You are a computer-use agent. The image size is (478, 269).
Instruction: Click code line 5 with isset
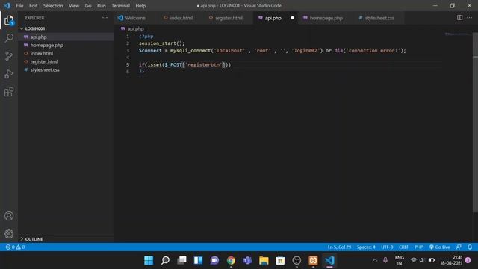click(x=184, y=64)
